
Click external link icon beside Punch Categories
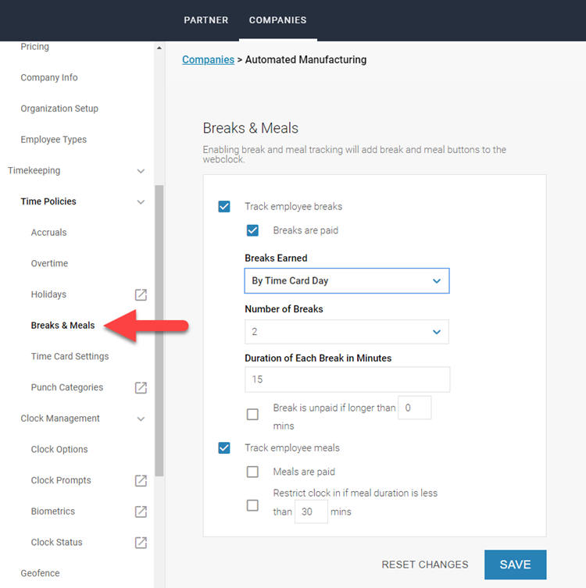point(141,387)
